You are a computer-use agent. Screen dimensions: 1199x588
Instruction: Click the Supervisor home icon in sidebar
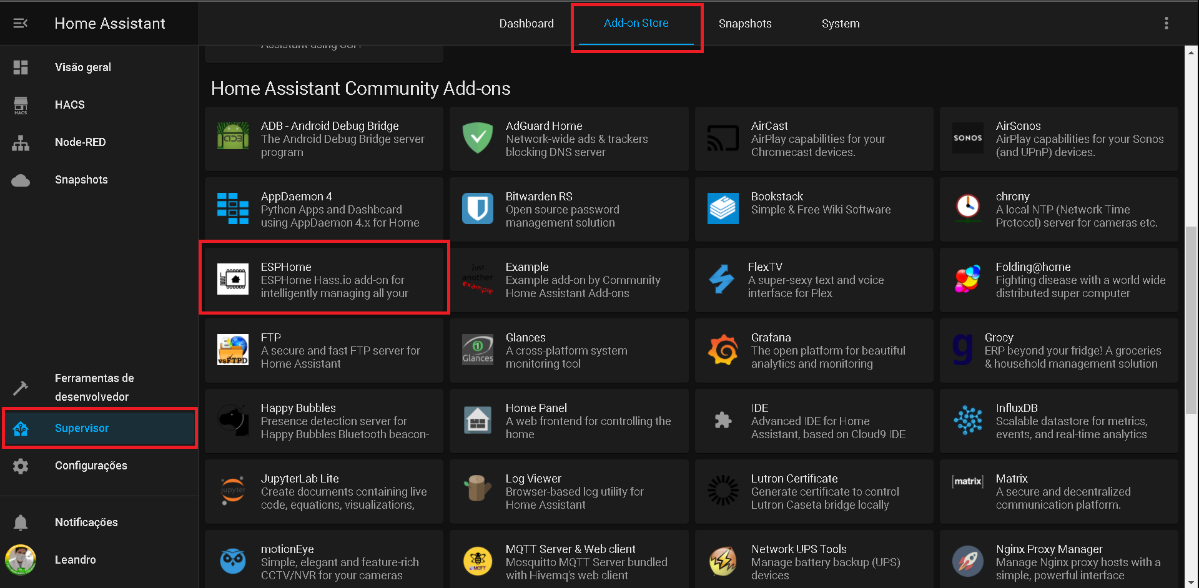21,428
